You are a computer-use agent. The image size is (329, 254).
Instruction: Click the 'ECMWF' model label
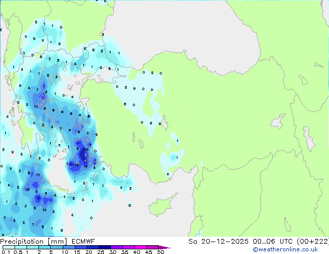[84, 242]
